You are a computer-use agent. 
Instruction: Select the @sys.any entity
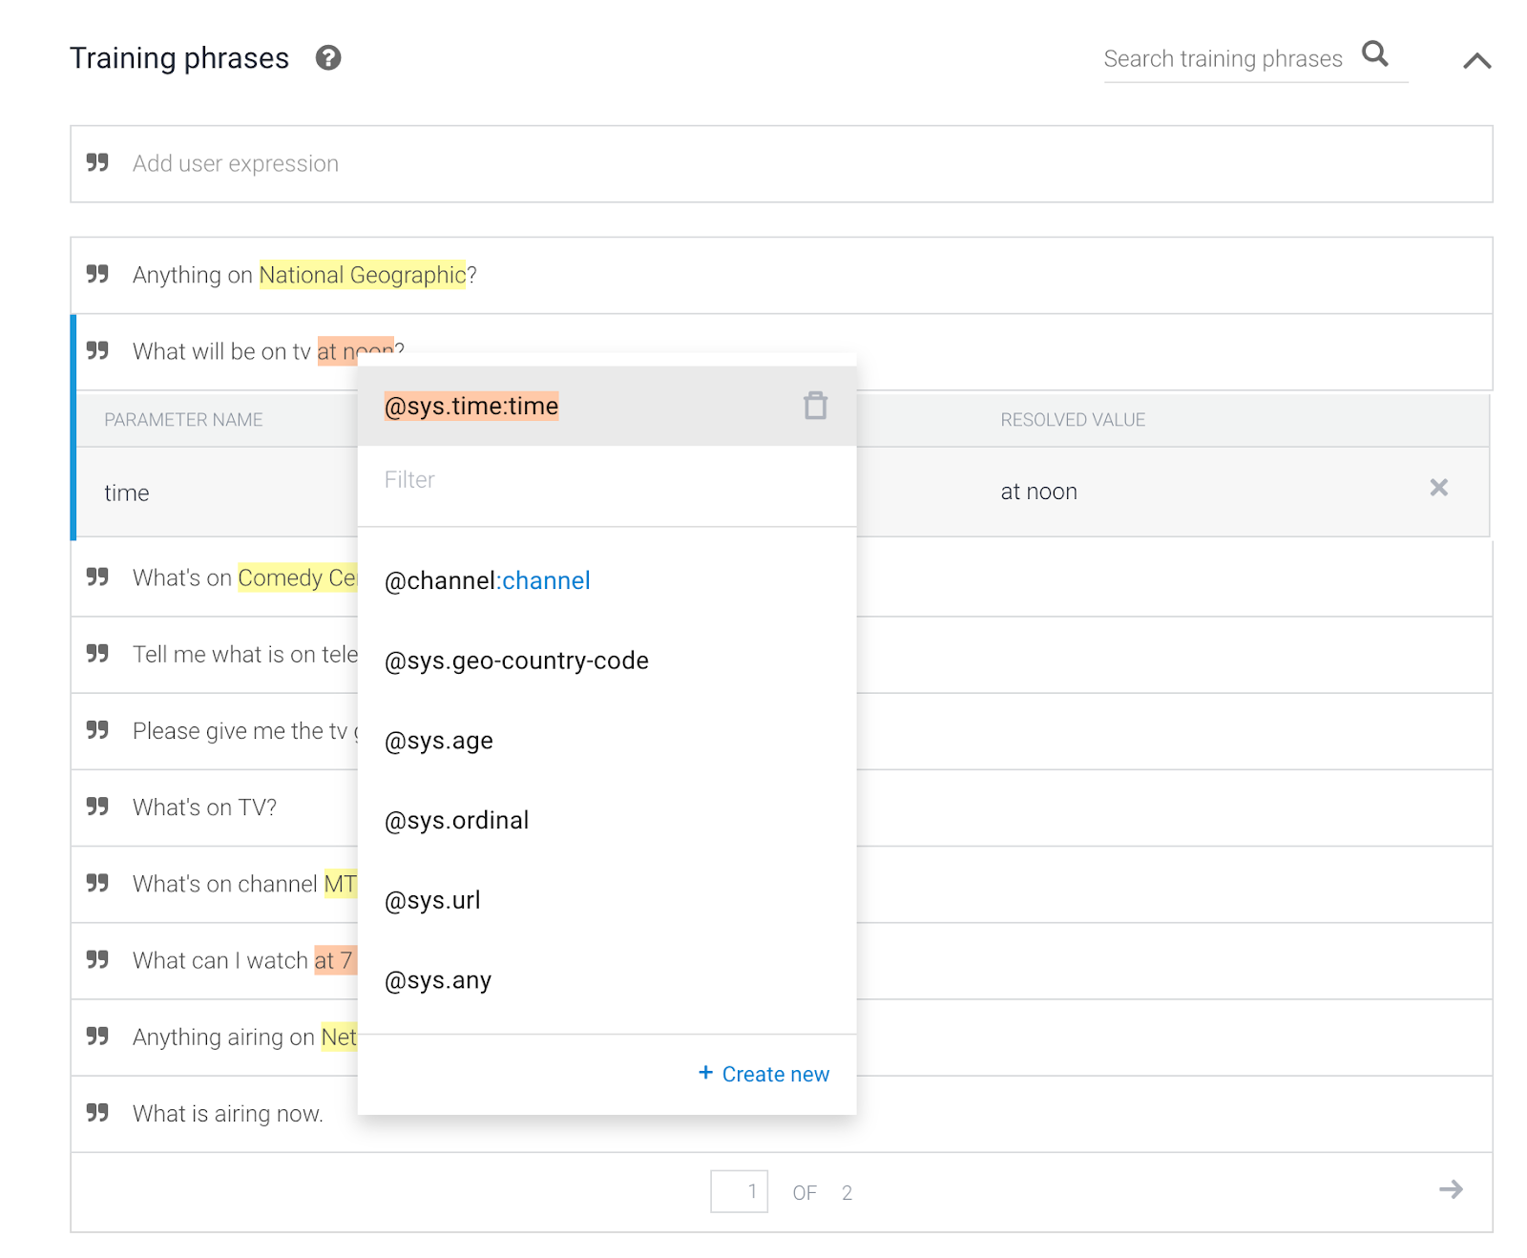[437, 980]
